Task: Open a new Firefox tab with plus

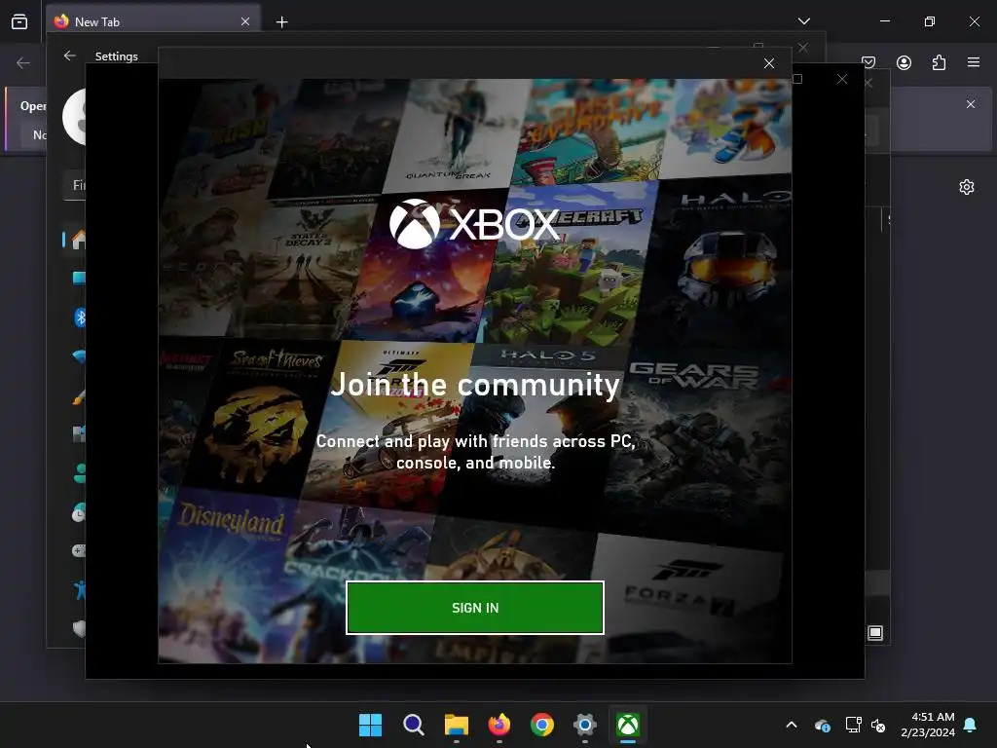Action: coord(281,22)
